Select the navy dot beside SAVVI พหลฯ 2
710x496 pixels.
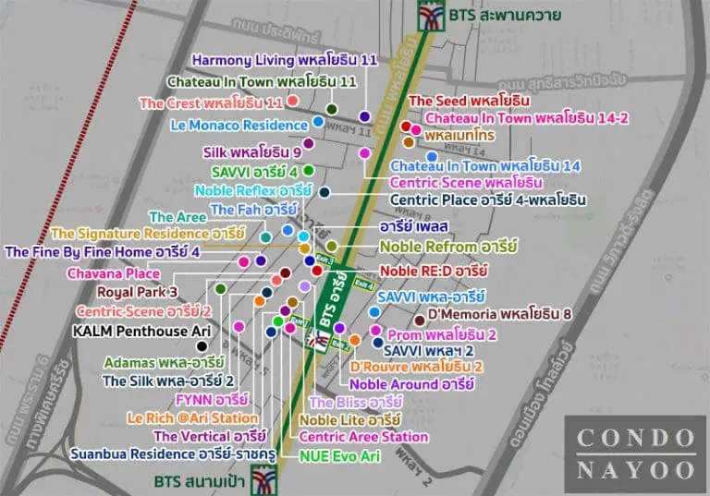378,343
